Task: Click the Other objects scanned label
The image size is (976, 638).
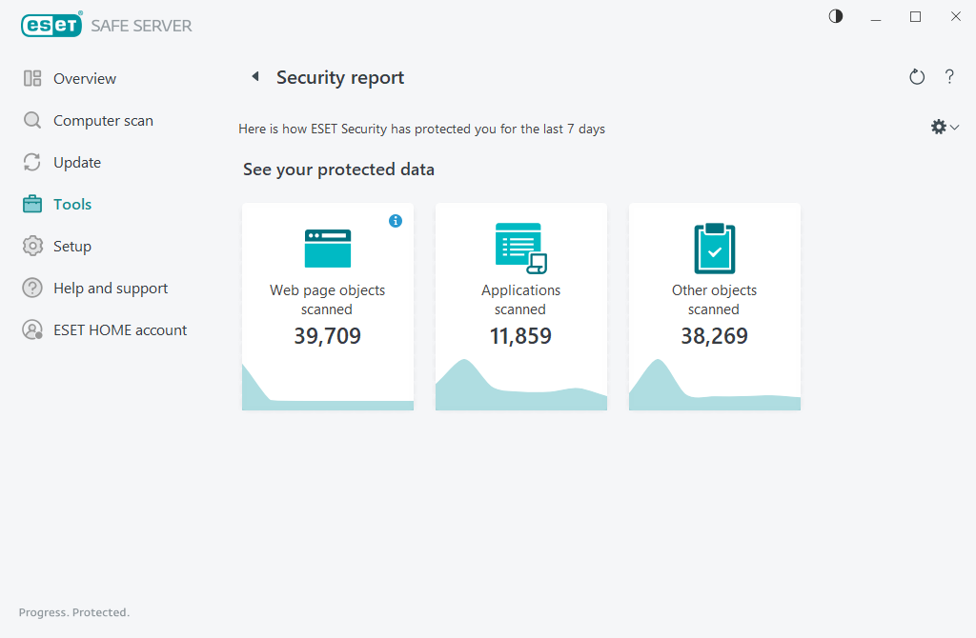Action: (x=715, y=300)
